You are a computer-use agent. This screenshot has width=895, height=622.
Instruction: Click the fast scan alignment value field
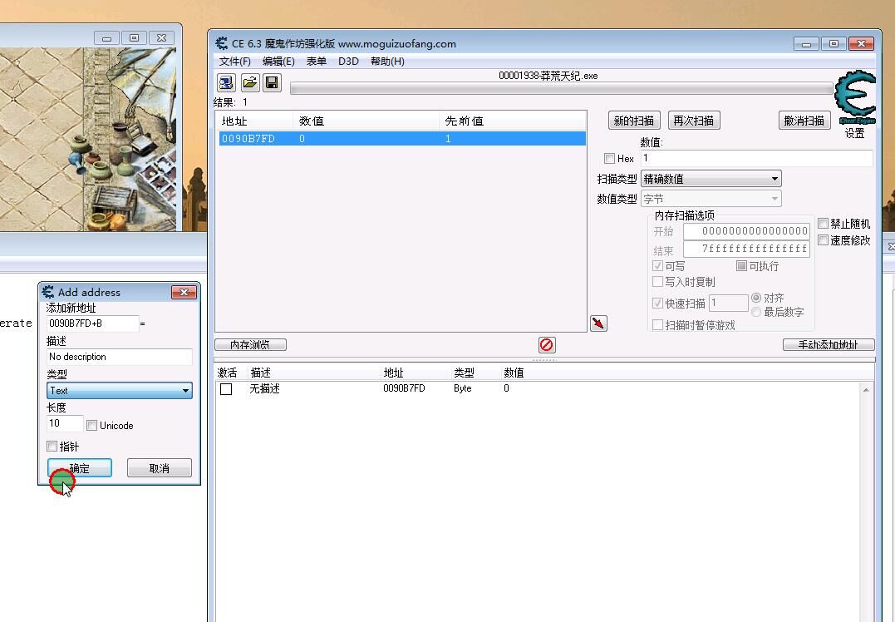728,303
